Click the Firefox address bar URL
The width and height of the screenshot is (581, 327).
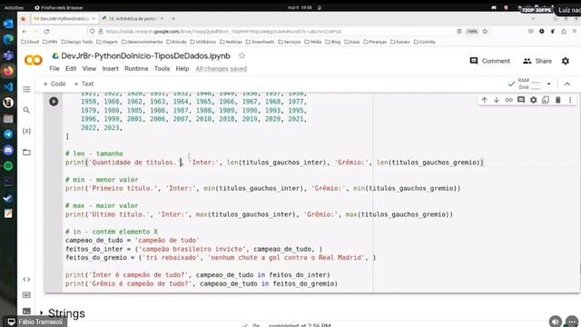pyautogui.click(x=223, y=32)
